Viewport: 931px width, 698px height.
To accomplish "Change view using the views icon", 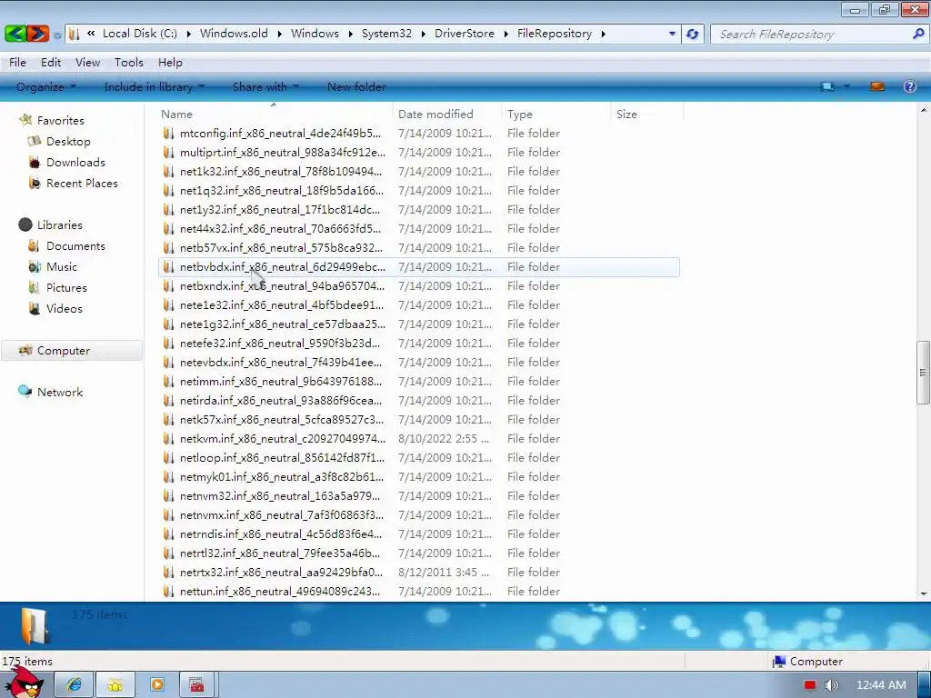I will (827, 86).
